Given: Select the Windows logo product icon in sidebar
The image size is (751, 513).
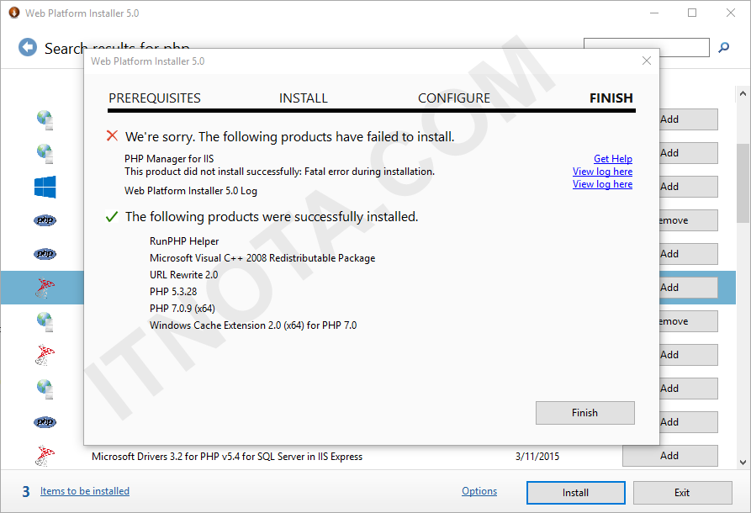Looking at the screenshot, I should pyautogui.click(x=45, y=187).
